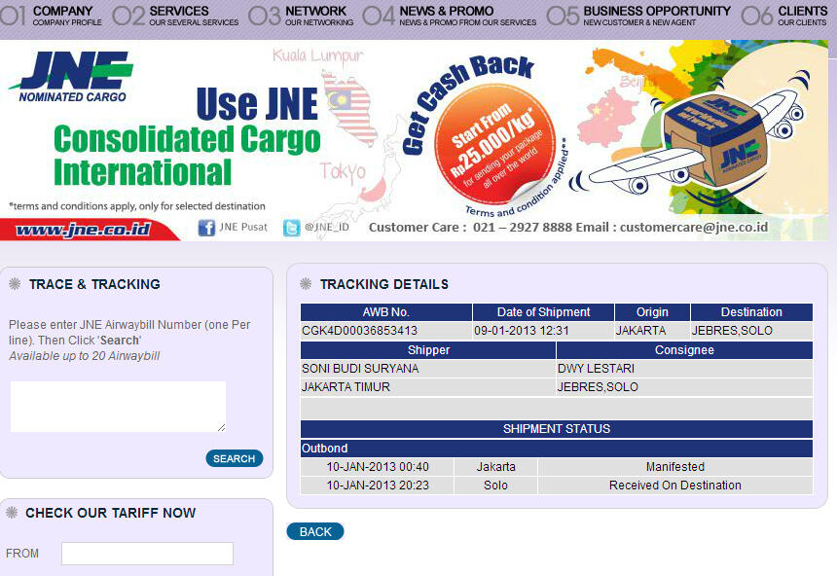The width and height of the screenshot is (837, 576).
Task: Click the Check Our Tariff Now star icon
Action: tap(12, 513)
